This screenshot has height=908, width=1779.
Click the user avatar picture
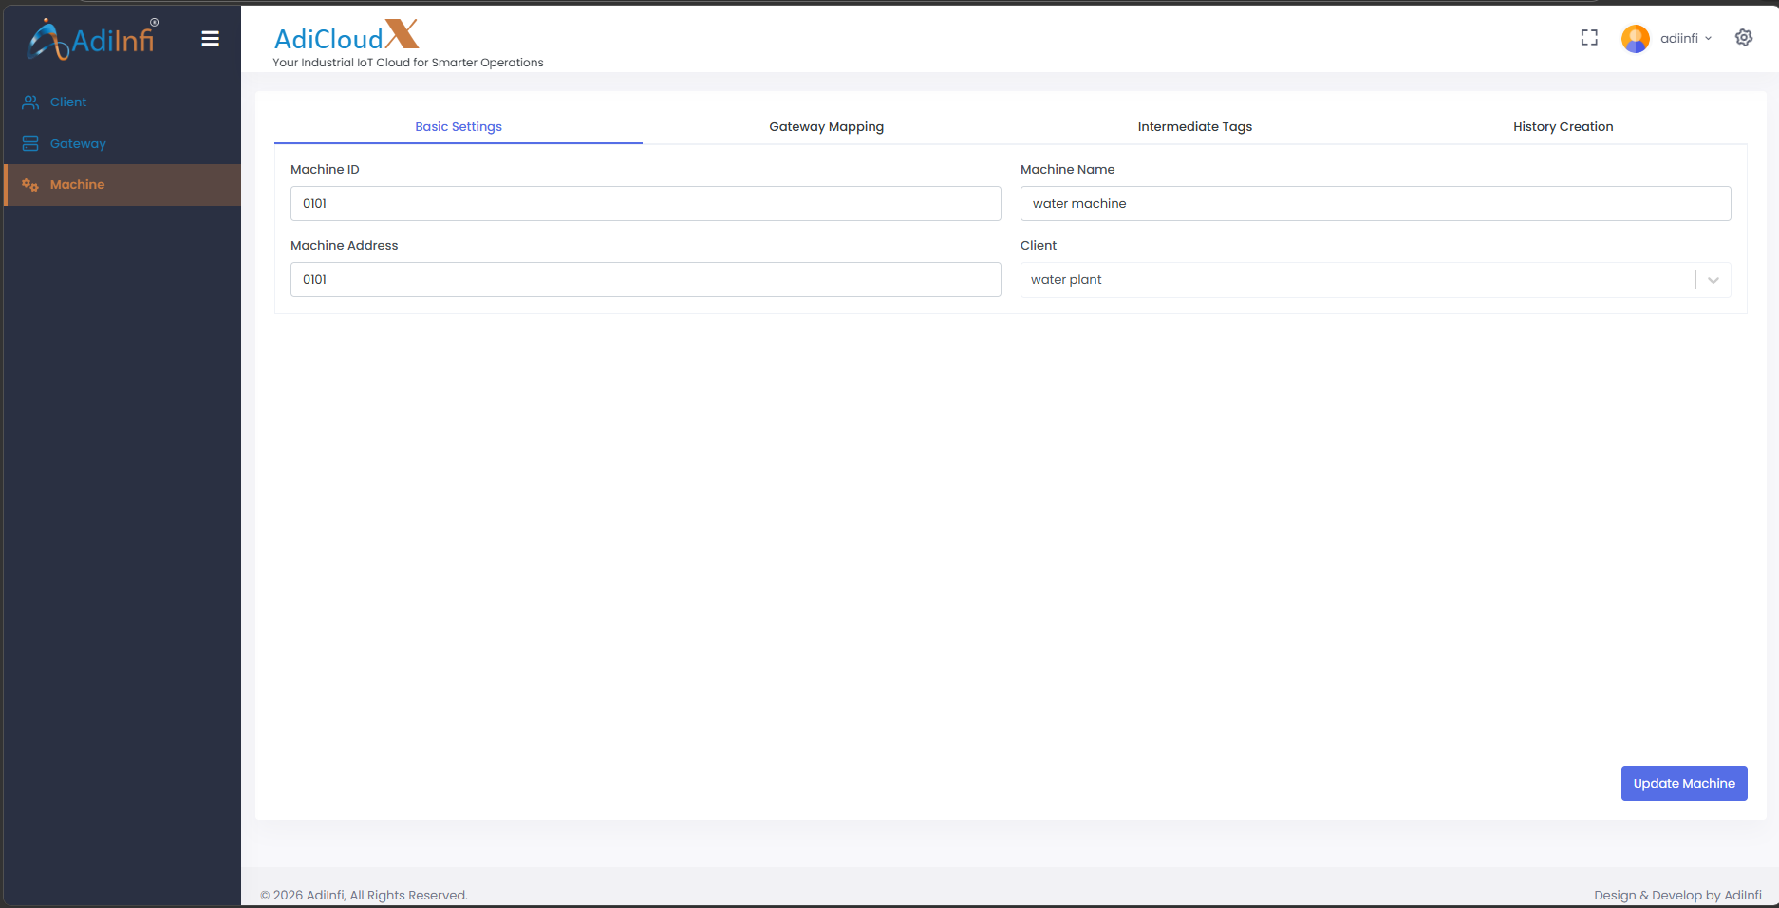click(x=1635, y=39)
